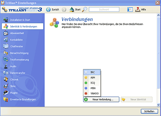Viewport: 161px width, 116px height.
Task: Click the green ICQ sphere icon
Action: point(86,83)
